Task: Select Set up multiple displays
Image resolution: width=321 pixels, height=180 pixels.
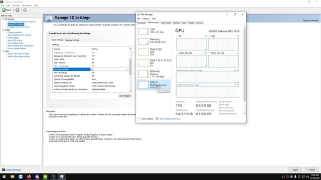Action: point(17,48)
